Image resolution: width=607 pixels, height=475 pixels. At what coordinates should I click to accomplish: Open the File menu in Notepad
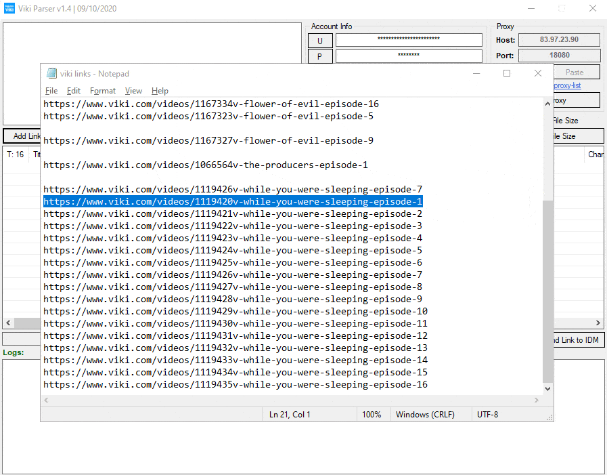[51, 91]
